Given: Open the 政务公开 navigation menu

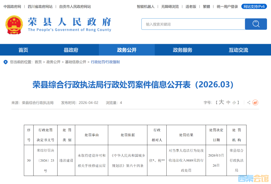Looking at the screenshot, I should click(127, 50).
